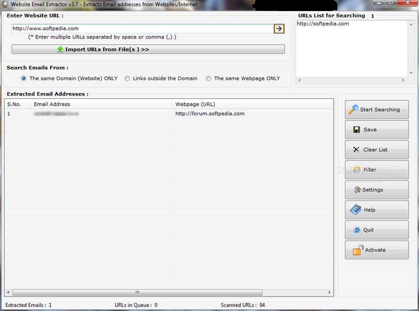Click the Save button label
Image resolution: width=419 pixels, height=311 pixels.
(370, 130)
